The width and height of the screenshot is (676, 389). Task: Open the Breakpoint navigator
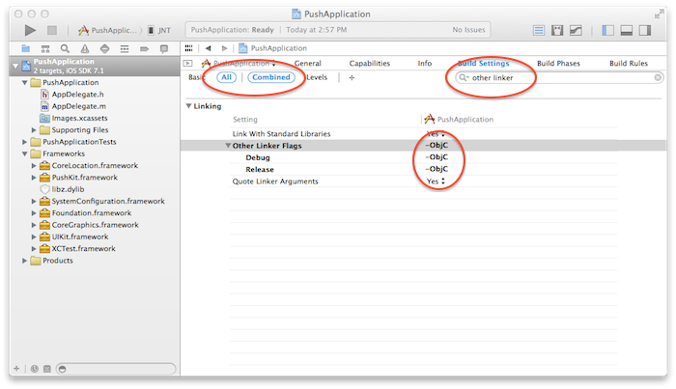point(145,48)
